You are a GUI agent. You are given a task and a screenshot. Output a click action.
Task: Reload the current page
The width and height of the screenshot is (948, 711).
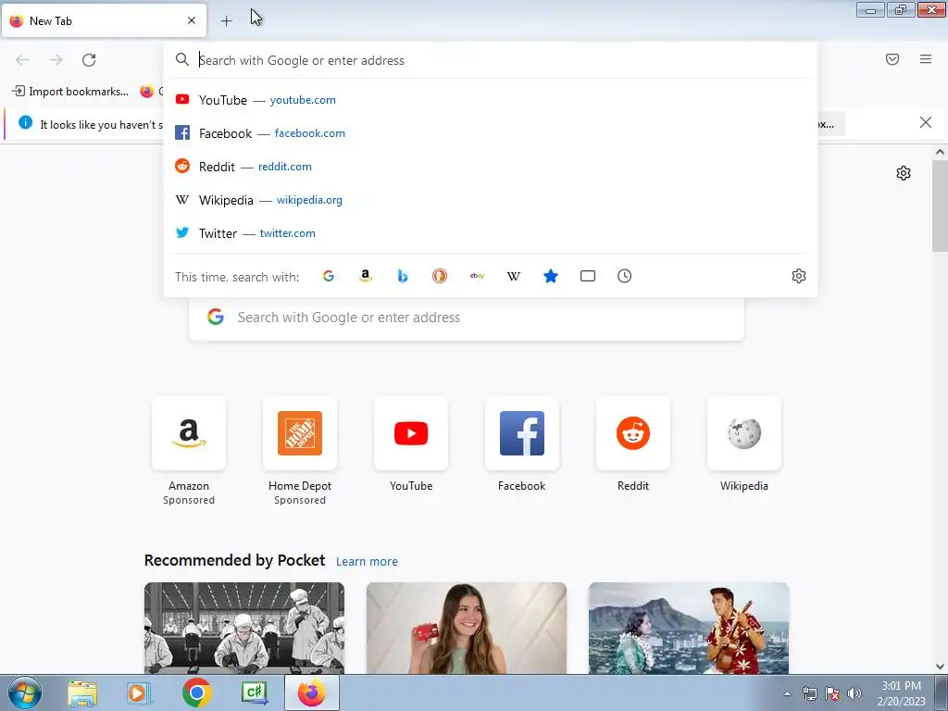[89, 60]
